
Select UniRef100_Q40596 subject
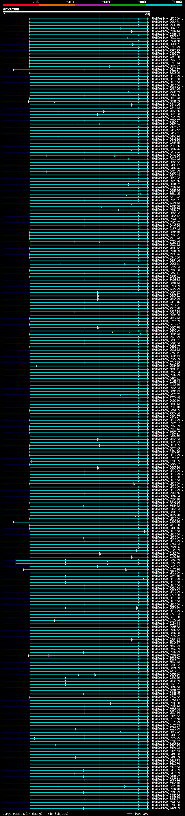pyautogui.click(x=166, y=137)
